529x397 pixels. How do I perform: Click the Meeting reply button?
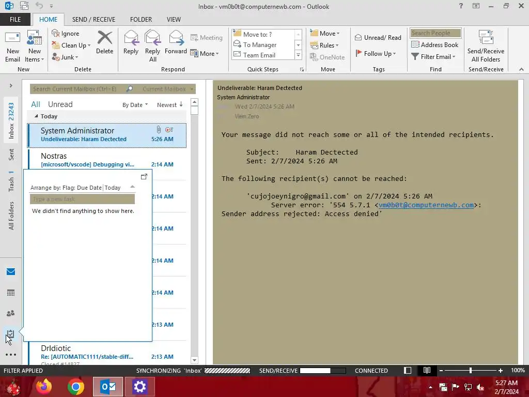click(207, 37)
